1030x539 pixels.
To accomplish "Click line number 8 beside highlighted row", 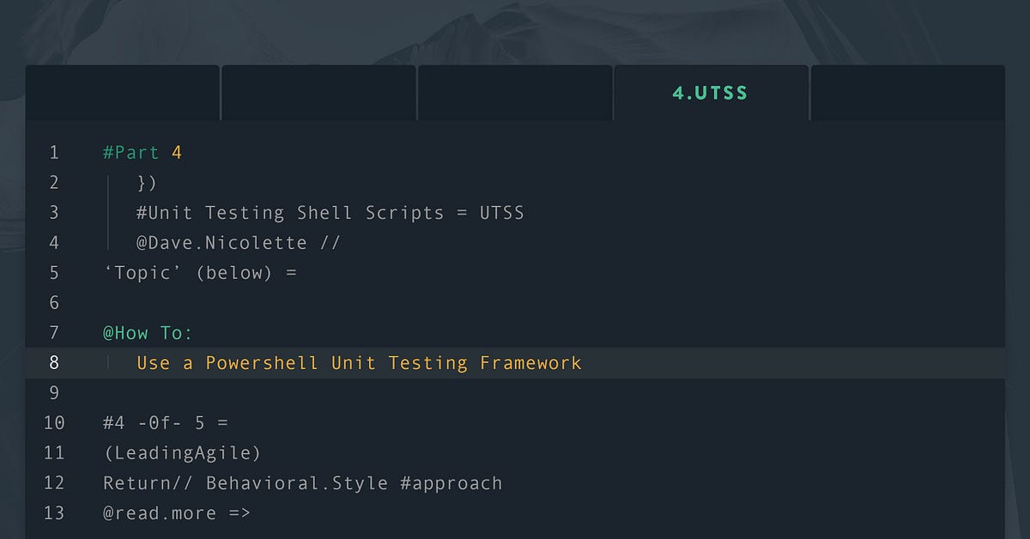I will tap(54, 362).
